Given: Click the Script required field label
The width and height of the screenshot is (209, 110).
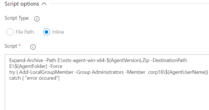Looking at the screenshot, I should [x=11, y=46].
